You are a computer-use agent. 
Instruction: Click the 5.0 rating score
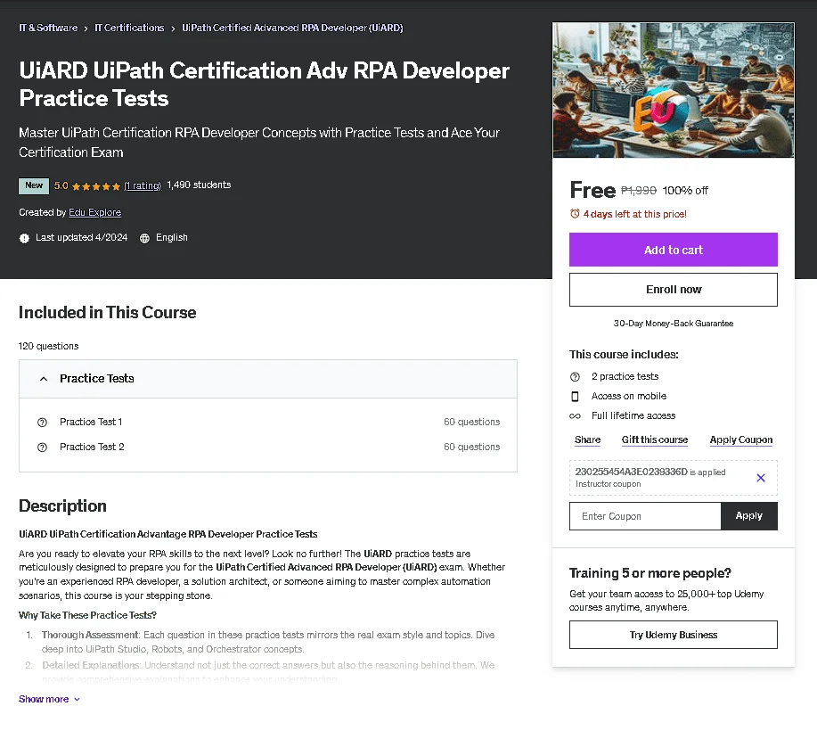coord(61,185)
